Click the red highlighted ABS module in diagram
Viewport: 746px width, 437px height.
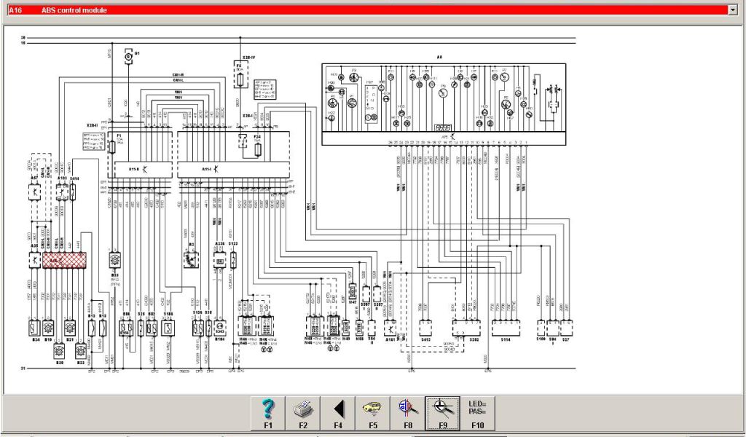pos(65,259)
